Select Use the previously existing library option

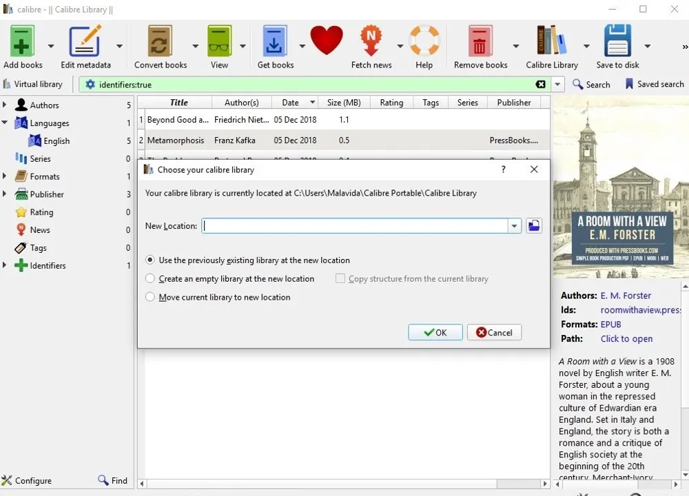click(150, 260)
